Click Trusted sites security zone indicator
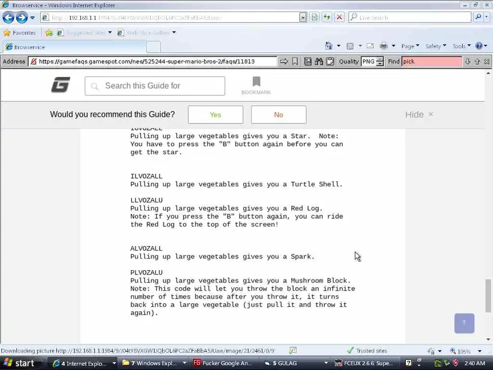The height and width of the screenshot is (370, 493). click(x=367, y=351)
